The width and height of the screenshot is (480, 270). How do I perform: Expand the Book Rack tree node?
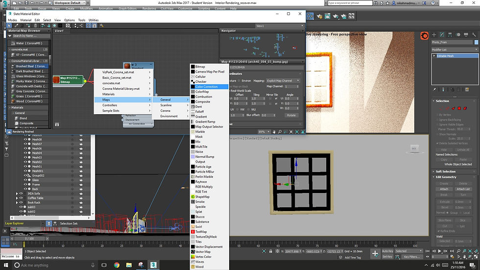(17, 202)
